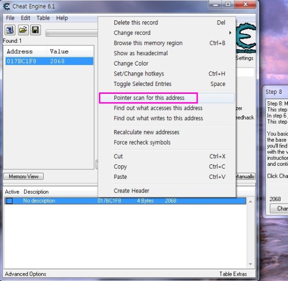288x281 pixels.
Task: Expand Change record submenu arrow
Action: [x=230, y=33]
